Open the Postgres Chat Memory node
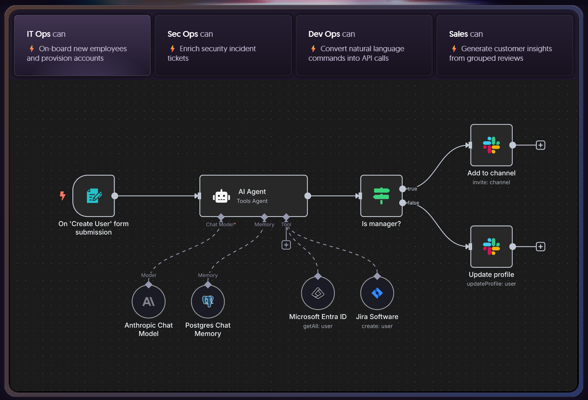The height and width of the screenshot is (400, 588). pos(208,302)
